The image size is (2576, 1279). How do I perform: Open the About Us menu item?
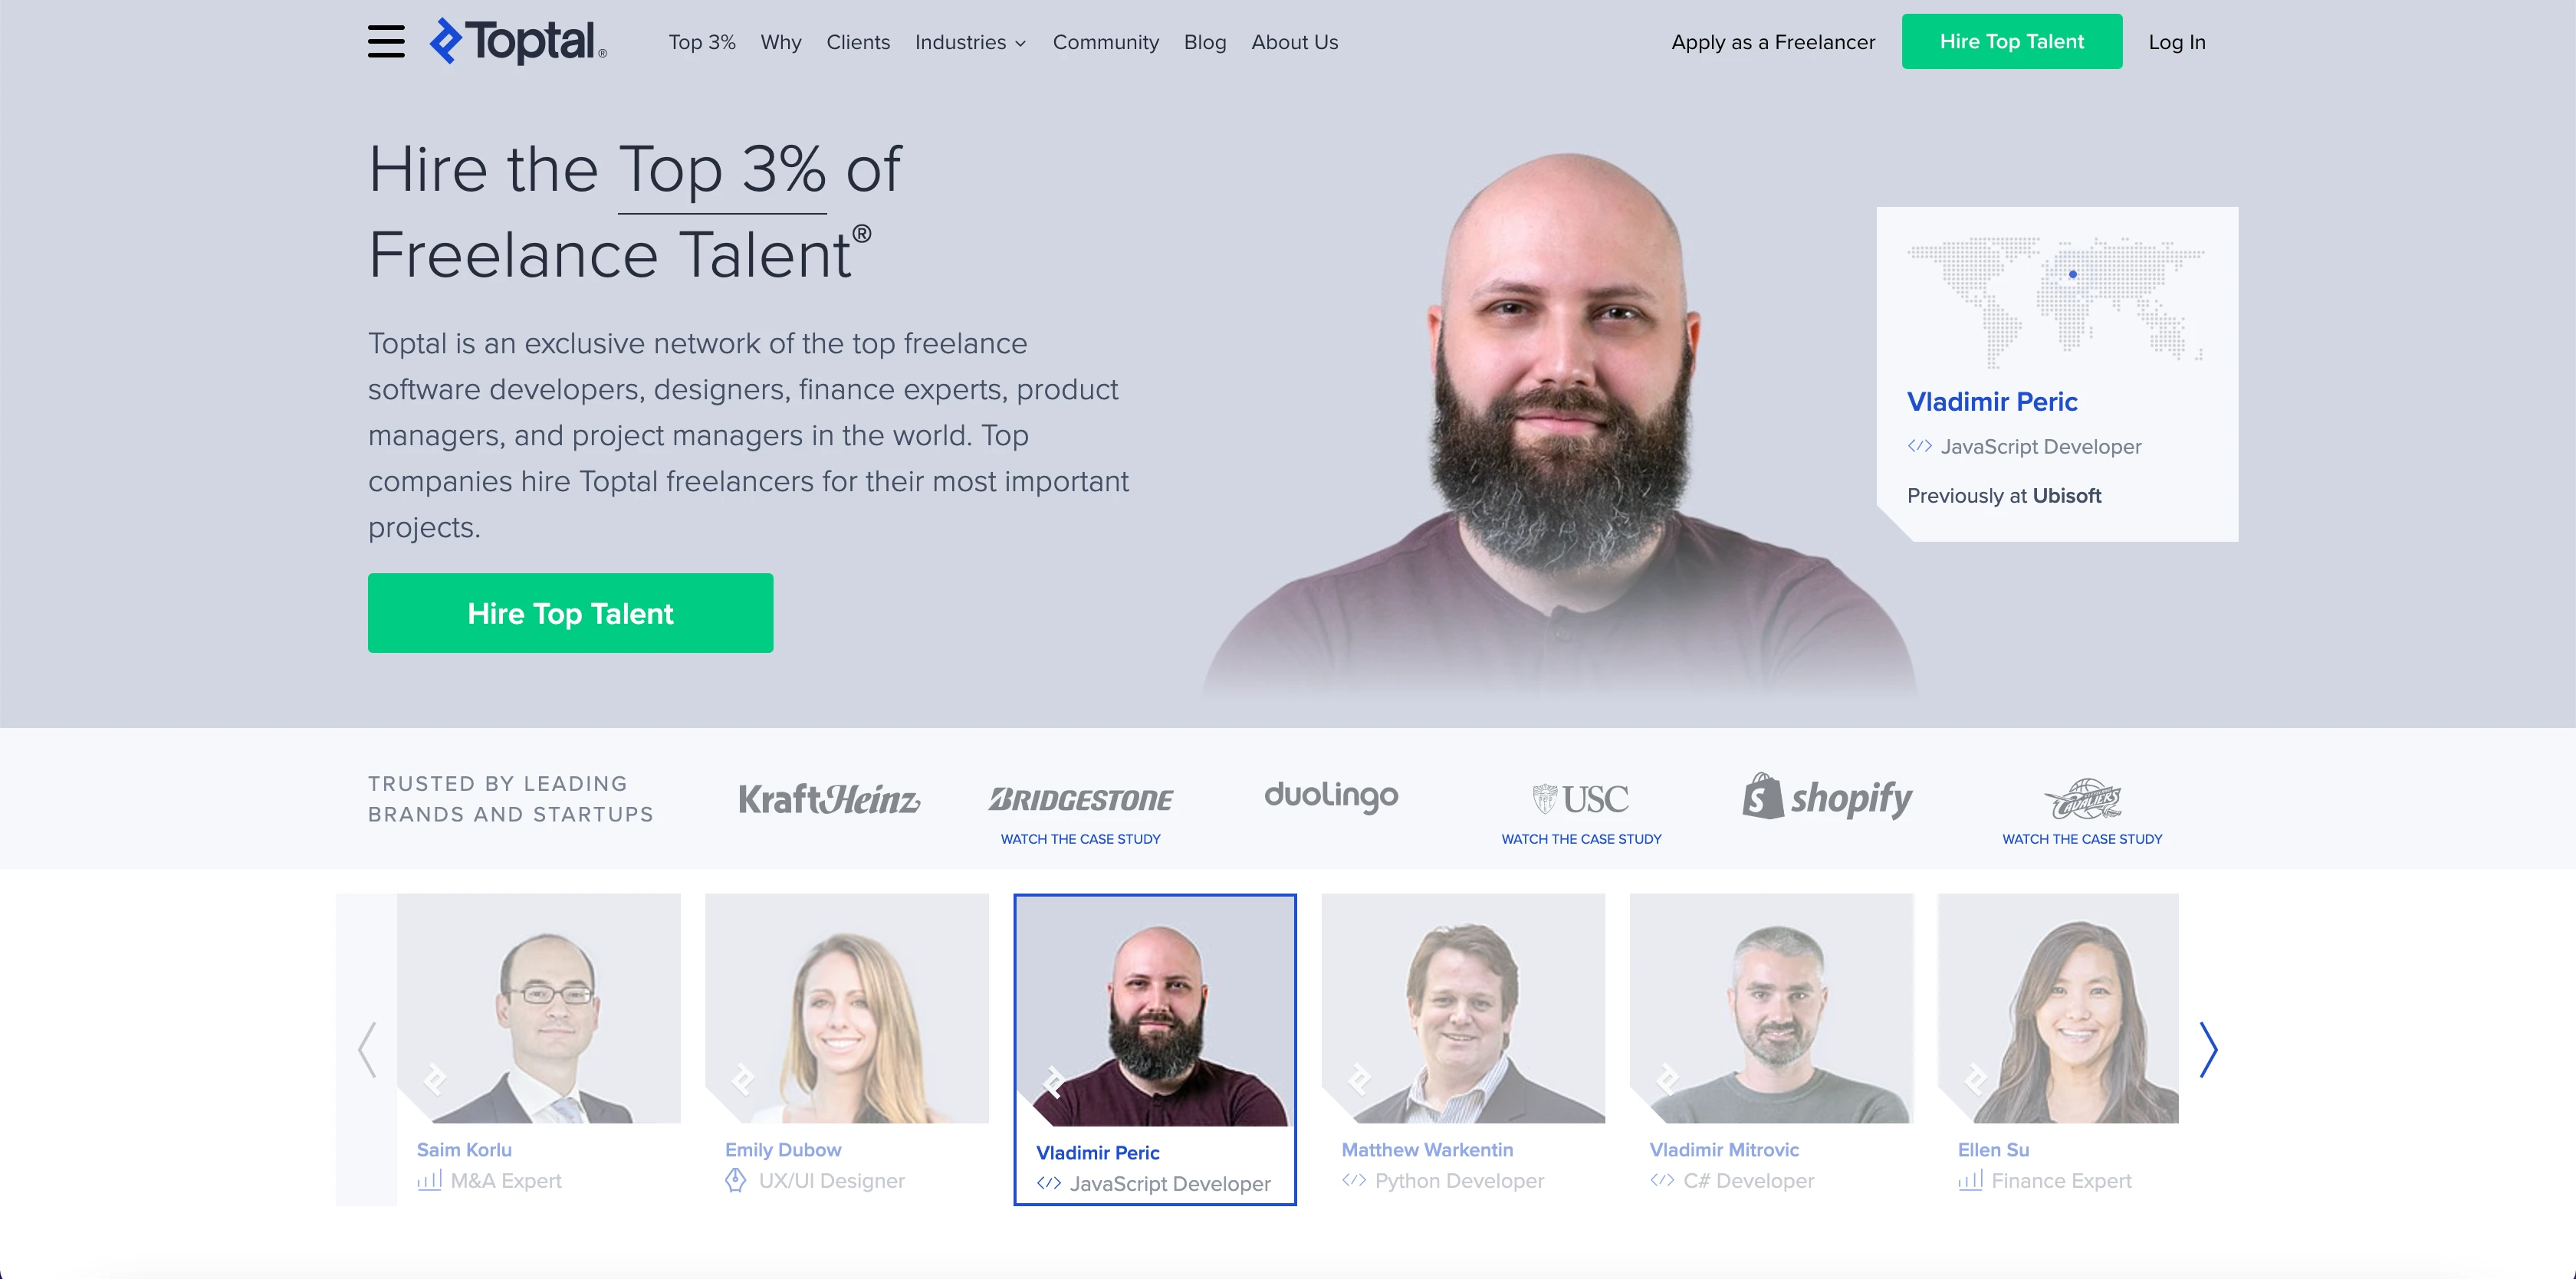pyautogui.click(x=1294, y=42)
